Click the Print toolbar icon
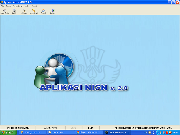The width and height of the screenshot is (180, 135). click(x=14, y=12)
